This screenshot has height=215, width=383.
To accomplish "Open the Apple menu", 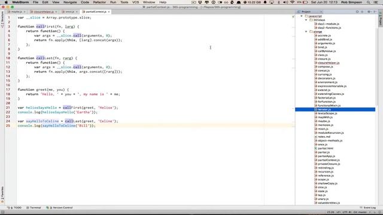I will point(6,2).
